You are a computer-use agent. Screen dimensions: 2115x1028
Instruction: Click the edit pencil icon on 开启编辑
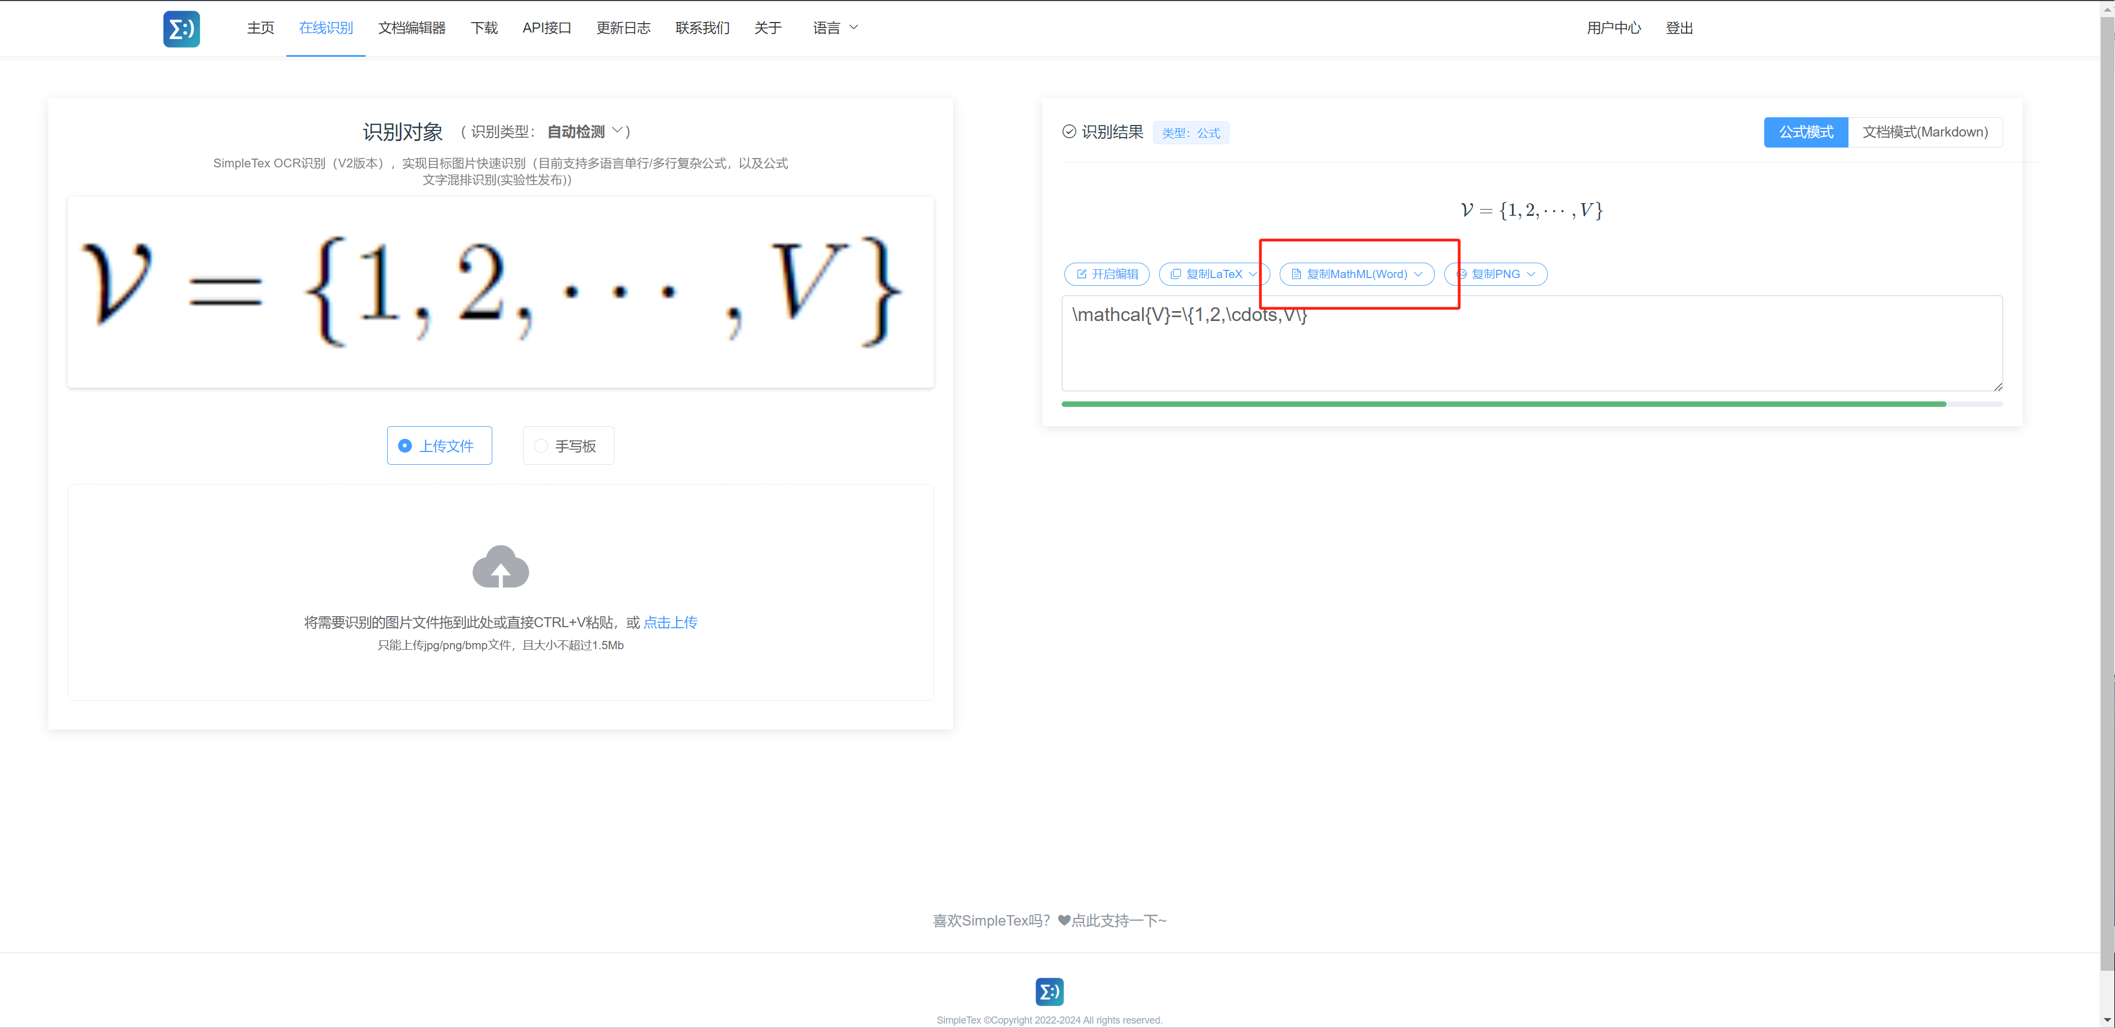click(x=1081, y=274)
